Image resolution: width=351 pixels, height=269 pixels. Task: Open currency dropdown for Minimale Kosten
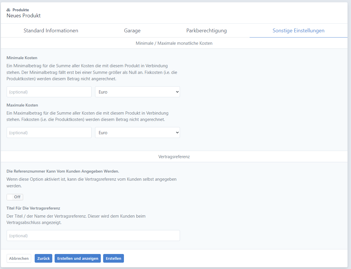(x=138, y=92)
